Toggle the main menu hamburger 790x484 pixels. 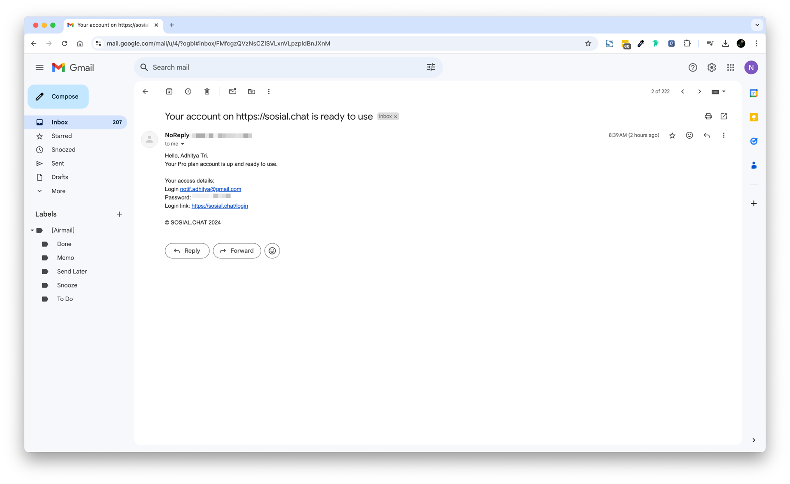coord(39,67)
